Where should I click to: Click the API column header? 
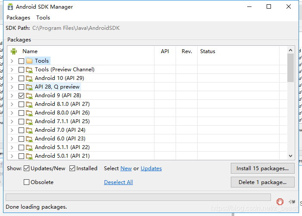pyautogui.click(x=165, y=51)
